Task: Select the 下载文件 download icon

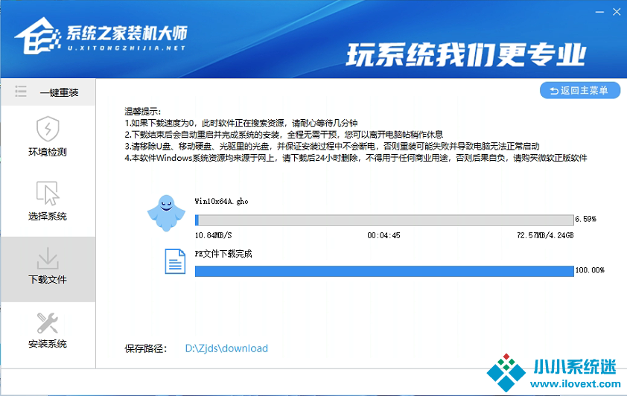Action: coord(48,258)
